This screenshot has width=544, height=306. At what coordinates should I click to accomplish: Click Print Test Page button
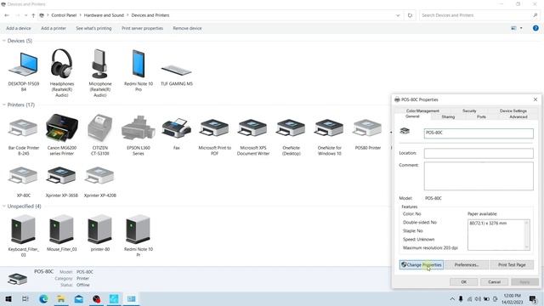coord(512,264)
